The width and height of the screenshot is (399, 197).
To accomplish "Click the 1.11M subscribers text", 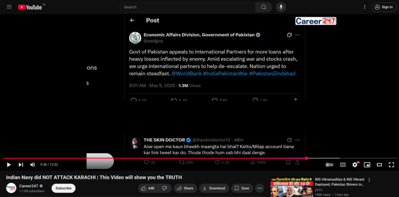I will [32, 191].
